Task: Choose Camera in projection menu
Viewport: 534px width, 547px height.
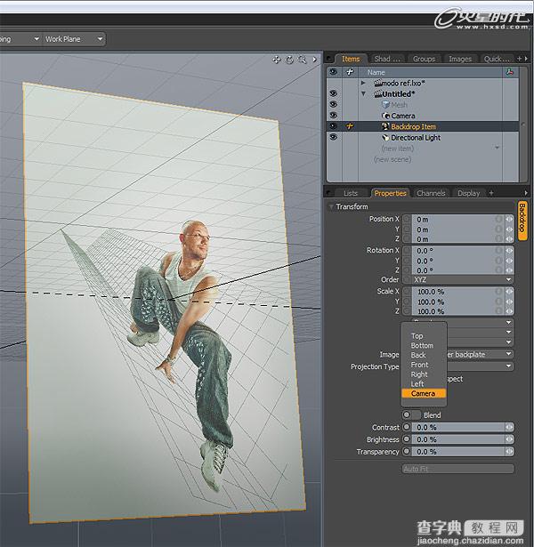Action: pyautogui.click(x=424, y=393)
